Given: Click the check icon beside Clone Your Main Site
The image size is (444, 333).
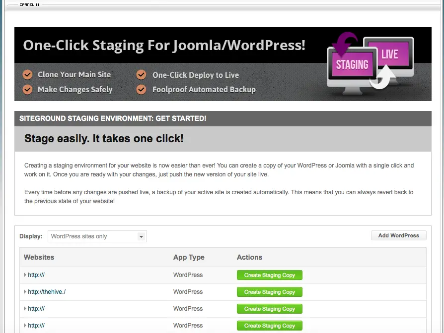Looking at the screenshot, I should 27,74.
